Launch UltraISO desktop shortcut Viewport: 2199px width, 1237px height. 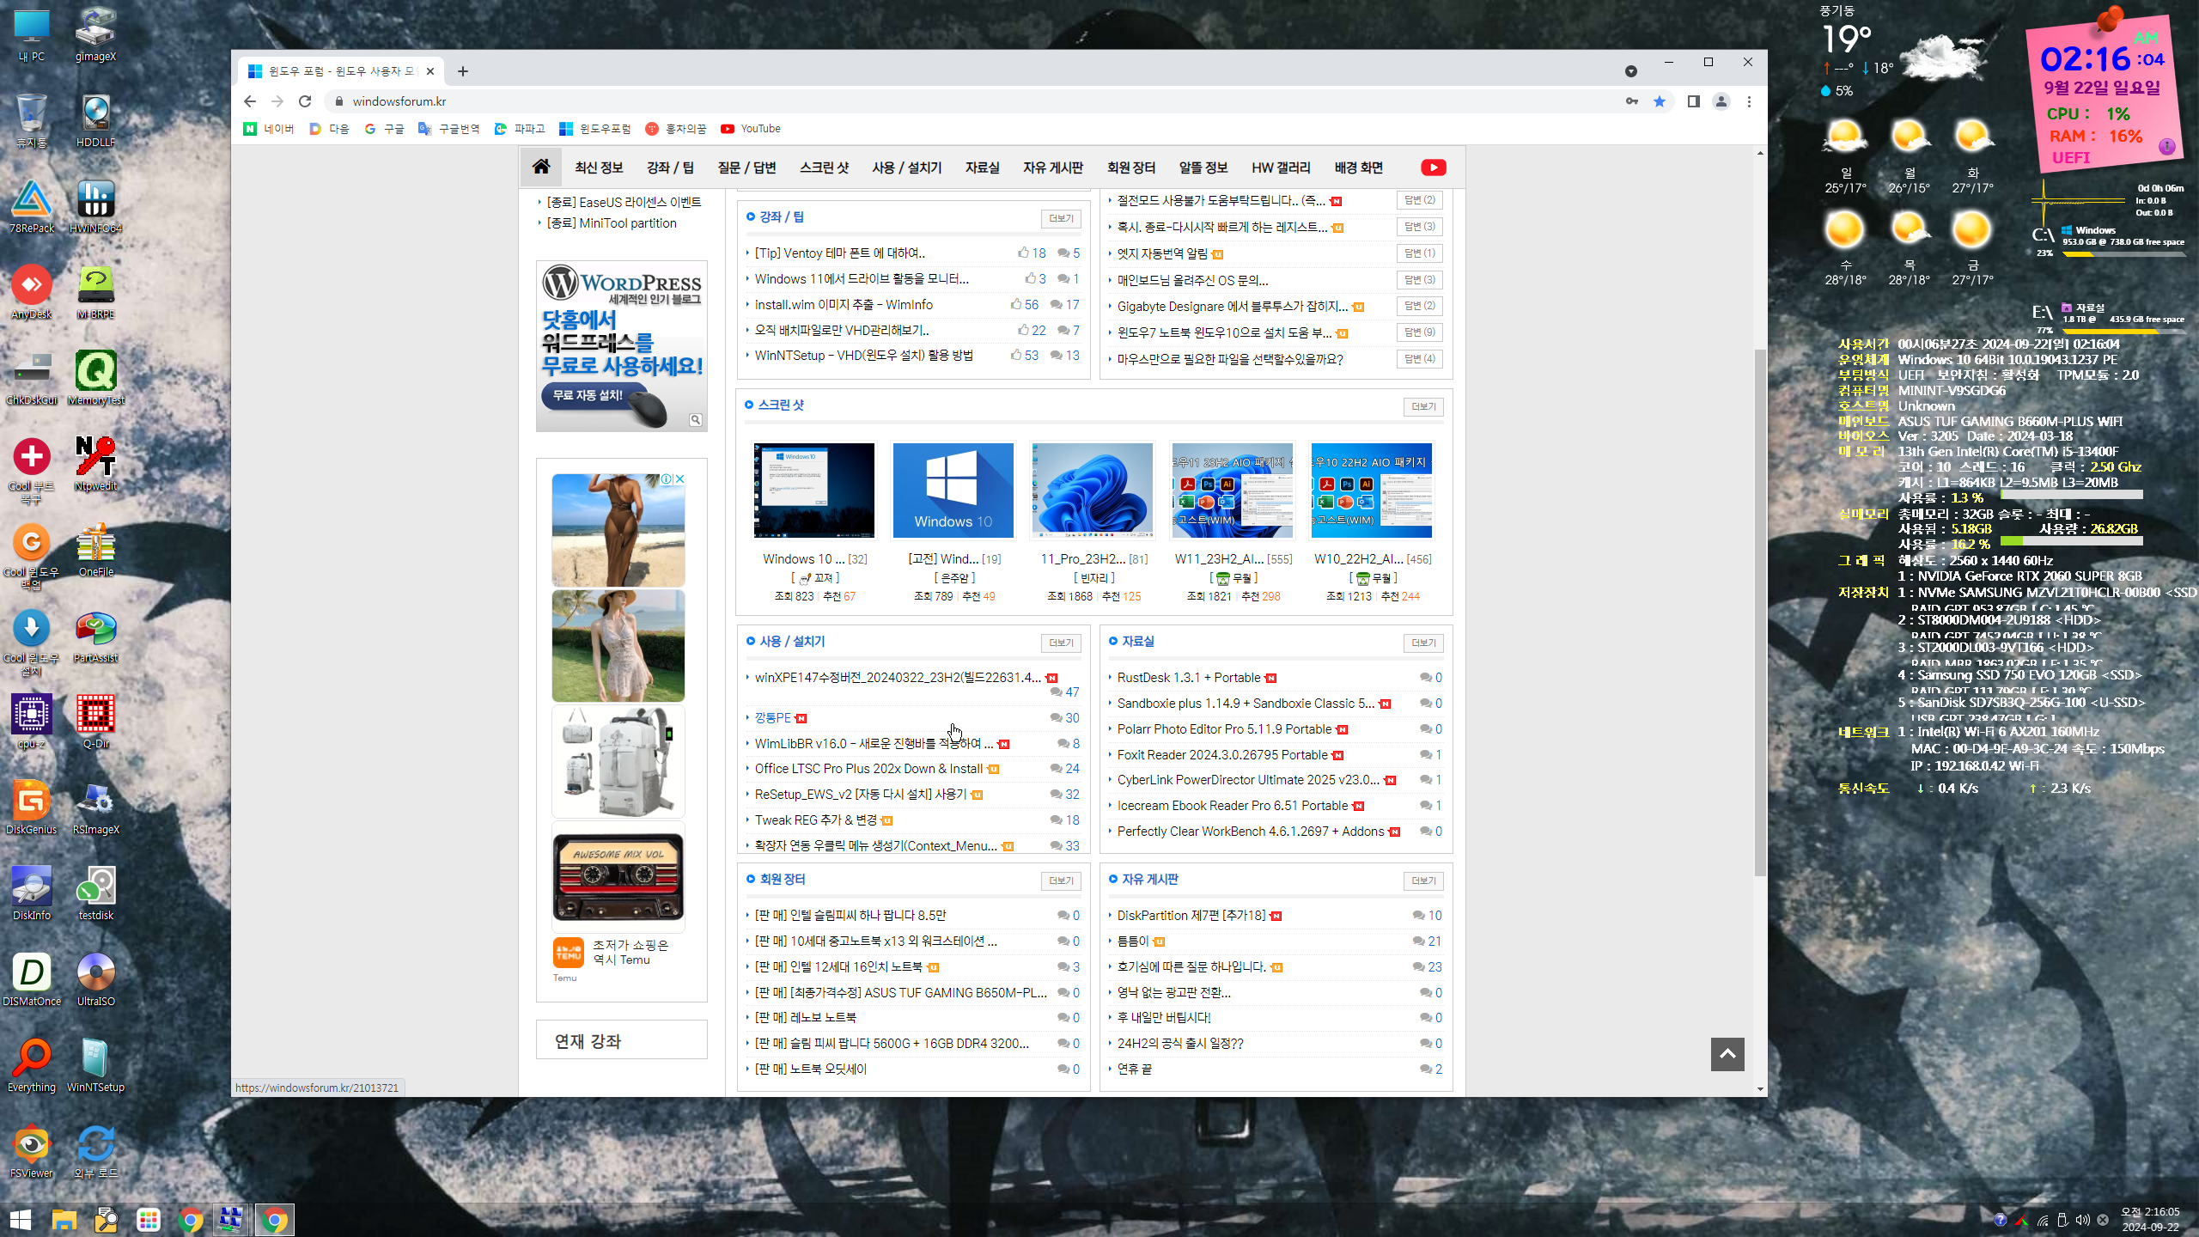click(x=95, y=979)
